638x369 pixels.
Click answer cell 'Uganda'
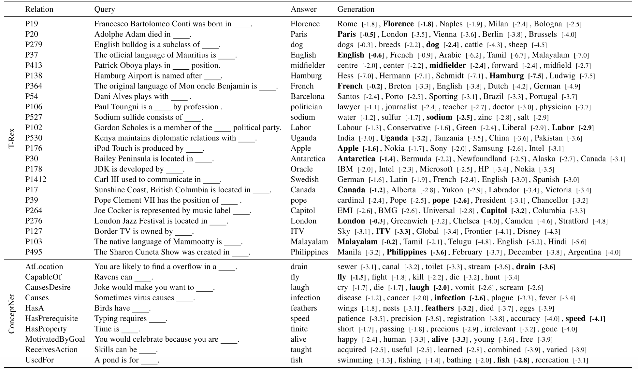point(303,138)
